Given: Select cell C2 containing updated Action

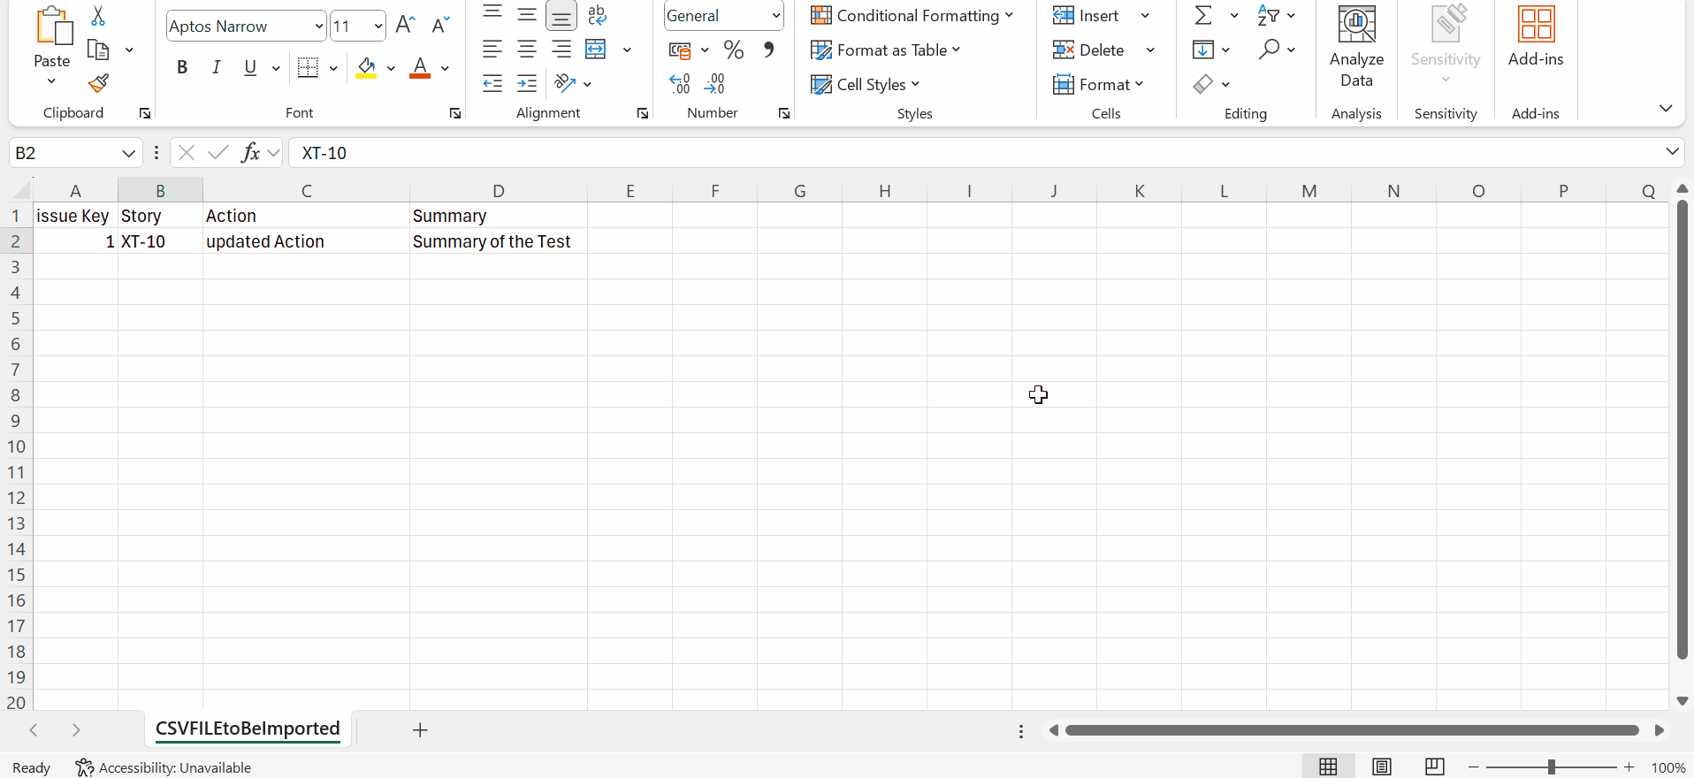Looking at the screenshot, I should pos(305,241).
